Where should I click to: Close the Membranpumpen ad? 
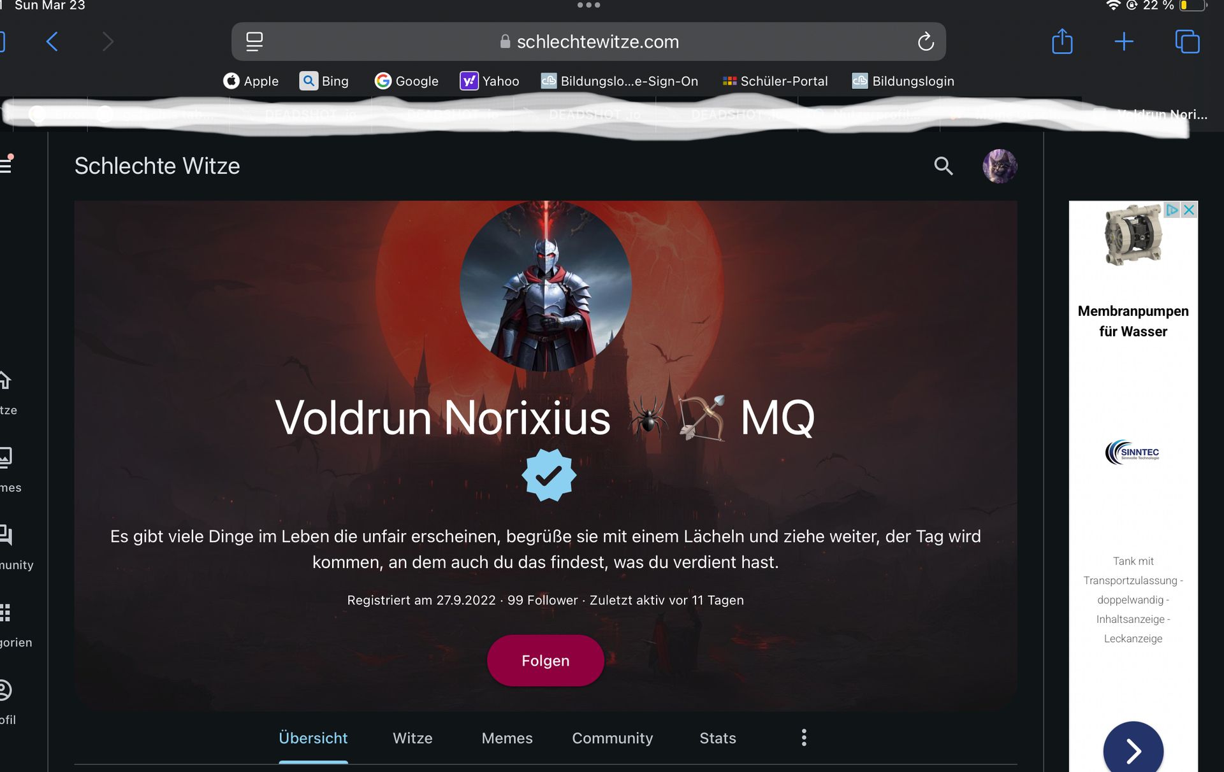pyautogui.click(x=1189, y=210)
